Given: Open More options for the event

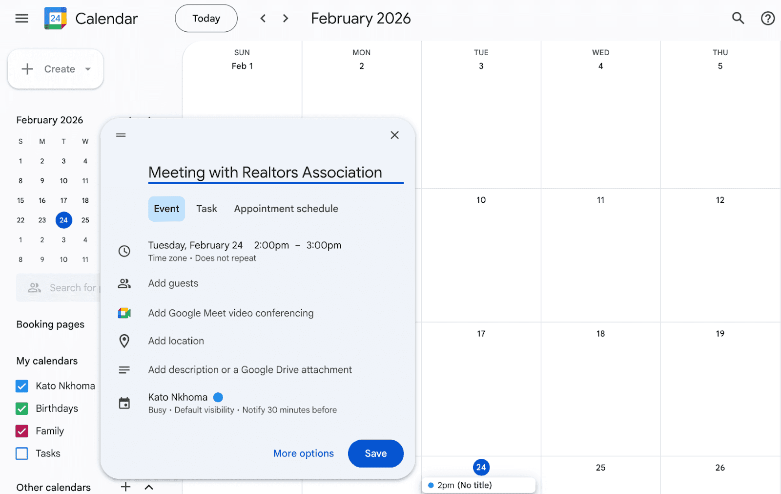Looking at the screenshot, I should 303,453.
